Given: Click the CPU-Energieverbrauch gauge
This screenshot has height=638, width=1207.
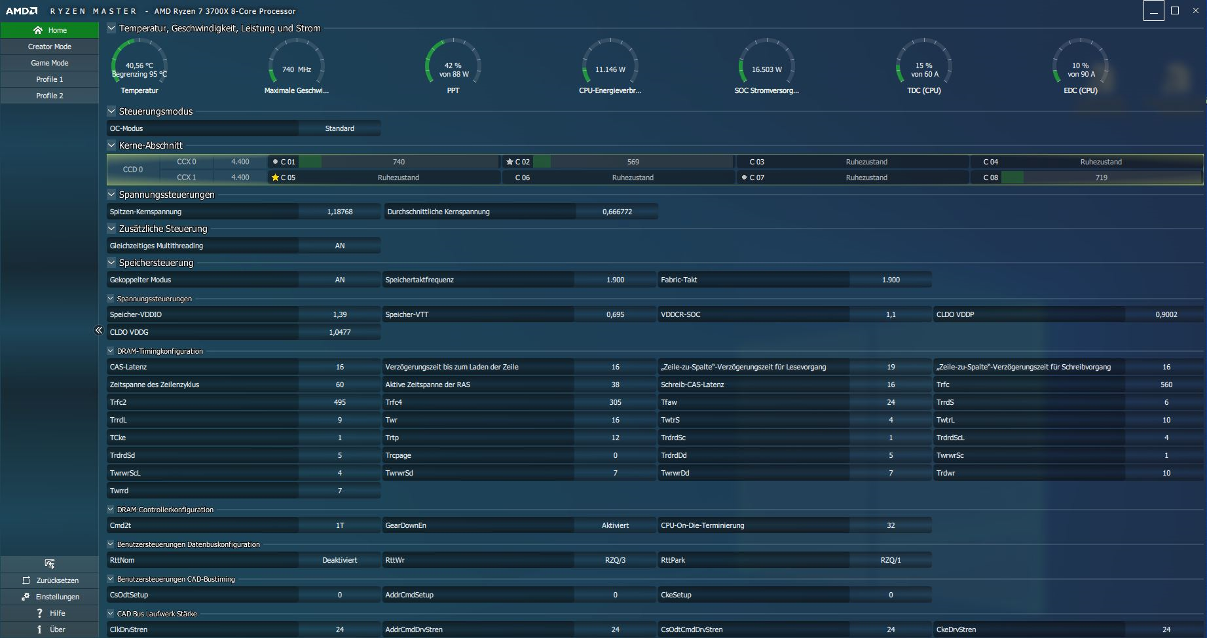Looking at the screenshot, I should pos(610,66).
